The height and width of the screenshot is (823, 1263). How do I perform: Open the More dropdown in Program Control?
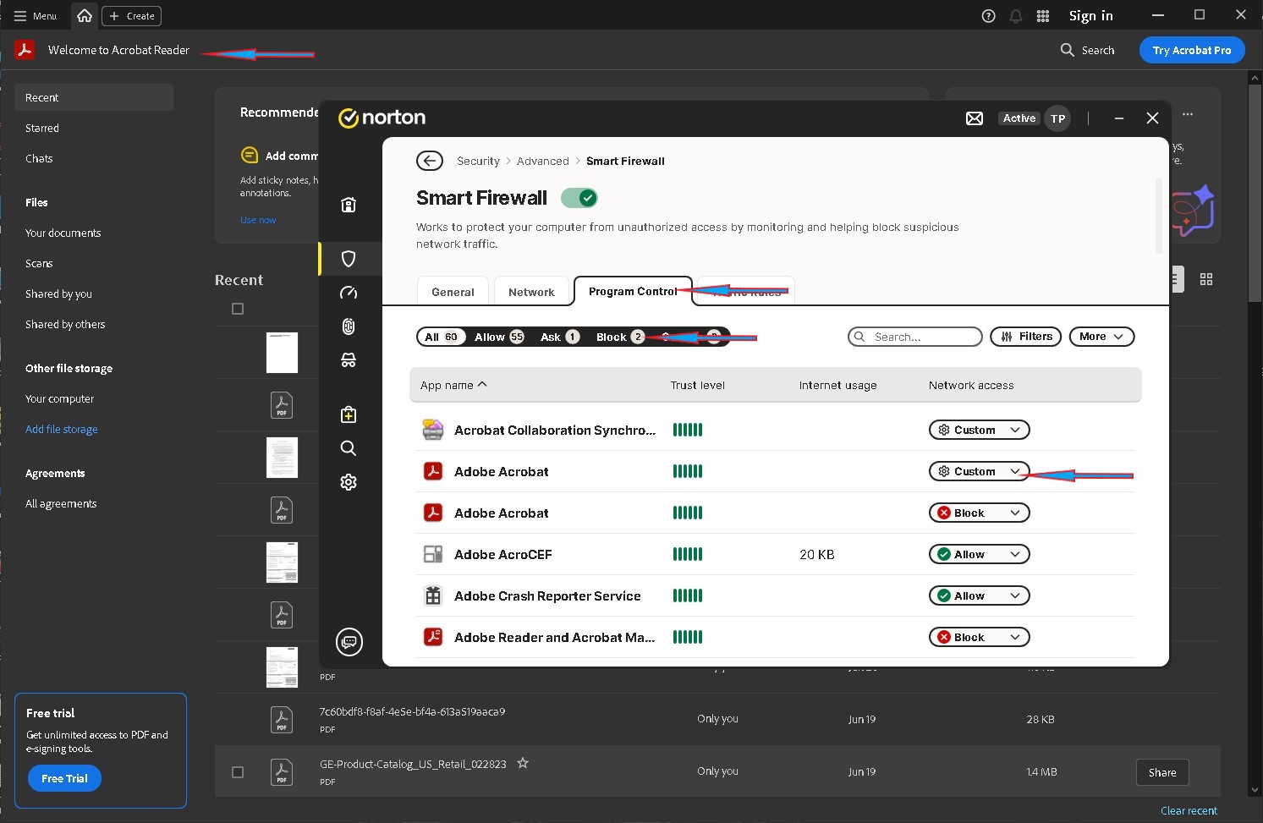click(x=1101, y=337)
